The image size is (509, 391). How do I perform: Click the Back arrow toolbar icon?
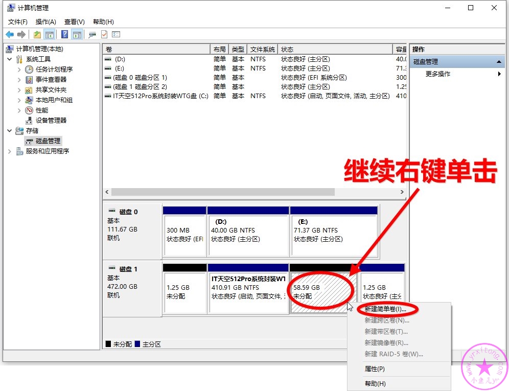coord(10,34)
